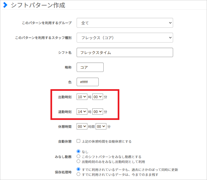
Task: Select このシフトパターンをみなし勤務とする radio option
Action: [79, 156]
